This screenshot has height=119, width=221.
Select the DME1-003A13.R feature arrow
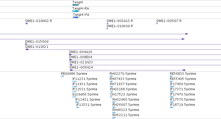(108, 24)
